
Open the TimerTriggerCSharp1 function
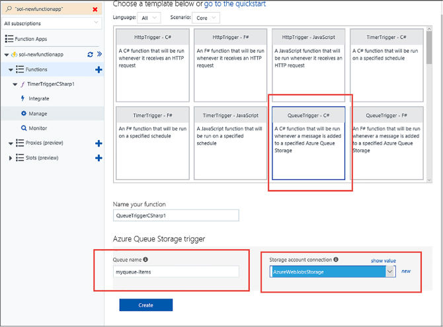(51, 84)
